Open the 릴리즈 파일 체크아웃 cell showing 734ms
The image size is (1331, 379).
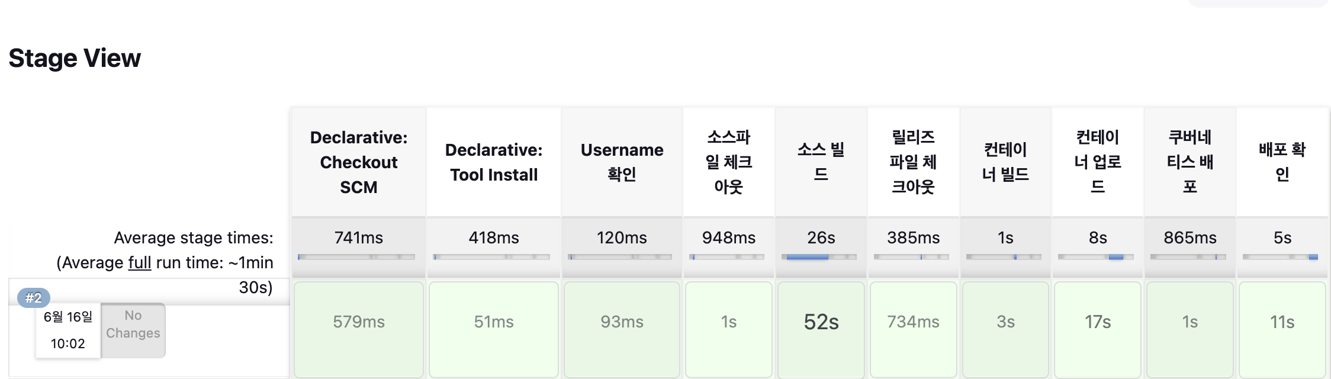coord(913,323)
